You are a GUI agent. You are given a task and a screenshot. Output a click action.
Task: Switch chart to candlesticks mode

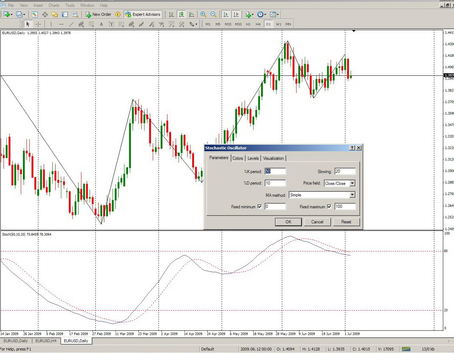[x=181, y=14]
